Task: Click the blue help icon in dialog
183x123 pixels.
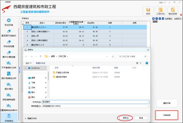Action: click(147, 63)
